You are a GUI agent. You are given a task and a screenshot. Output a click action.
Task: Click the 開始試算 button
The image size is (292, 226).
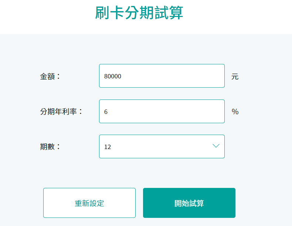(x=189, y=203)
